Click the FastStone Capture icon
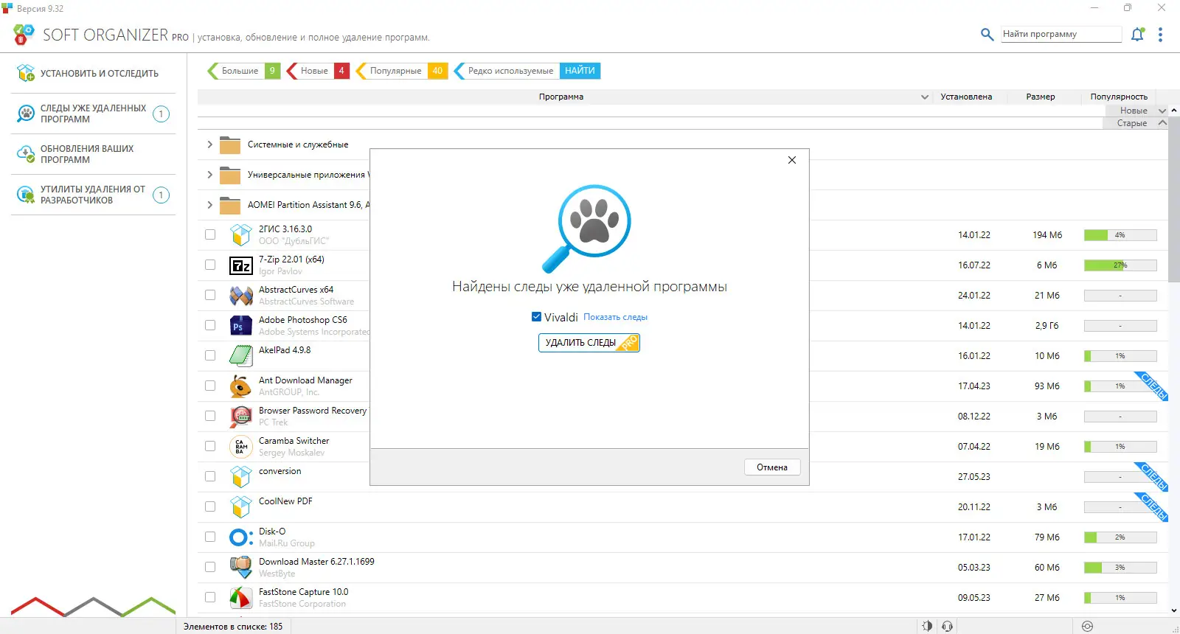This screenshot has height=634, width=1180. [241, 598]
